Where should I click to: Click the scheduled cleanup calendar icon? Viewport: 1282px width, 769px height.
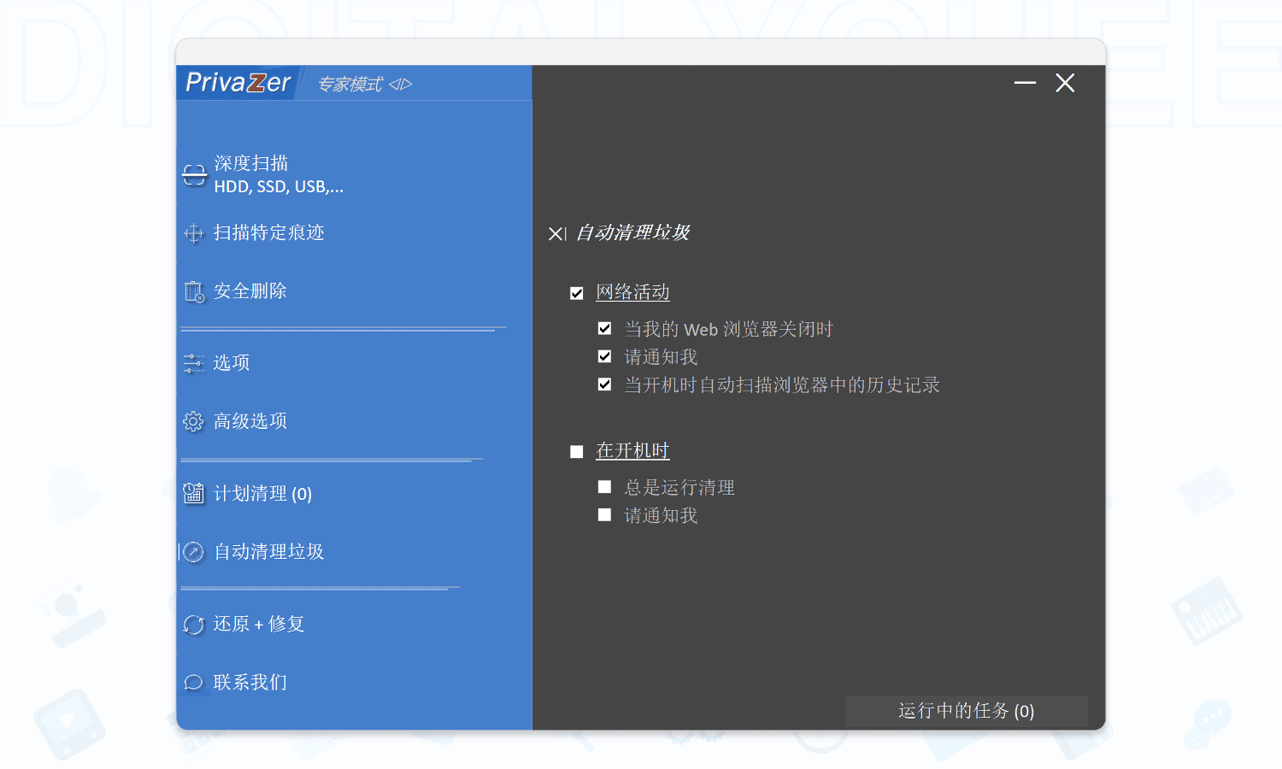pyautogui.click(x=194, y=494)
